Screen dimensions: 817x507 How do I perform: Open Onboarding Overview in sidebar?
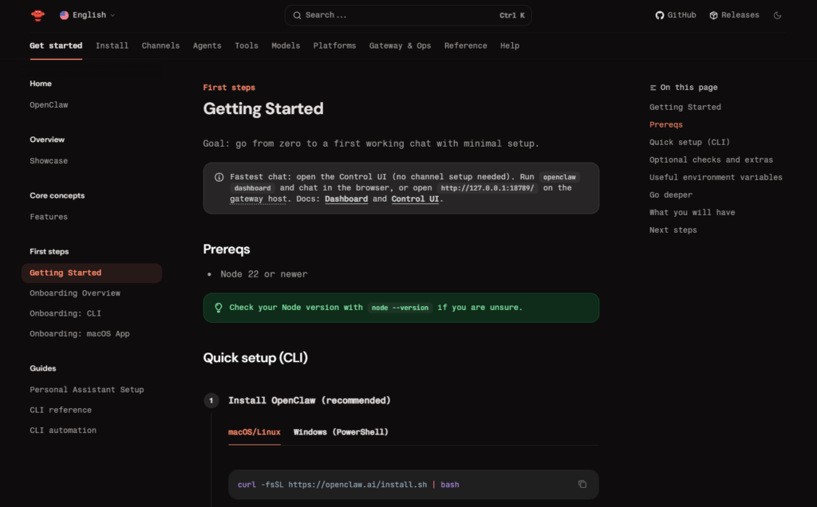click(75, 293)
